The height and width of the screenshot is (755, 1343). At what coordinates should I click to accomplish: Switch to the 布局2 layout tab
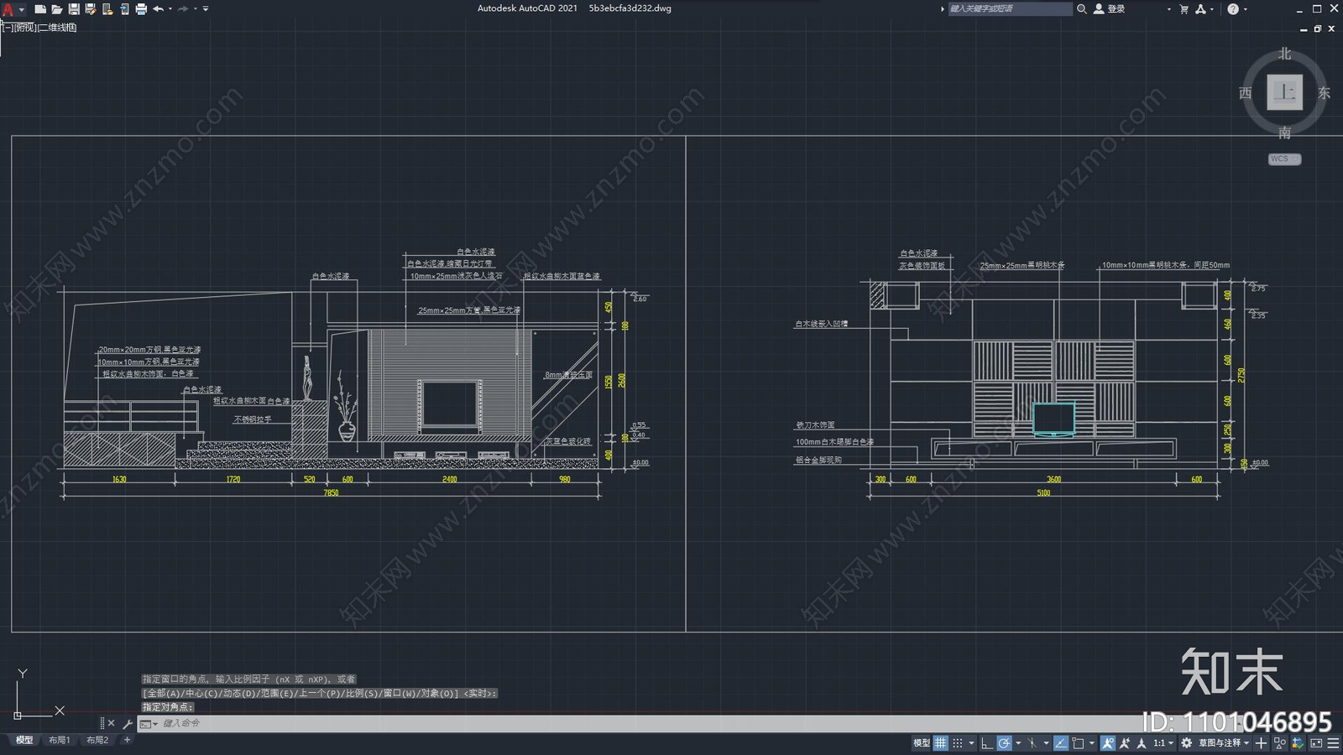click(x=97, y=740)
